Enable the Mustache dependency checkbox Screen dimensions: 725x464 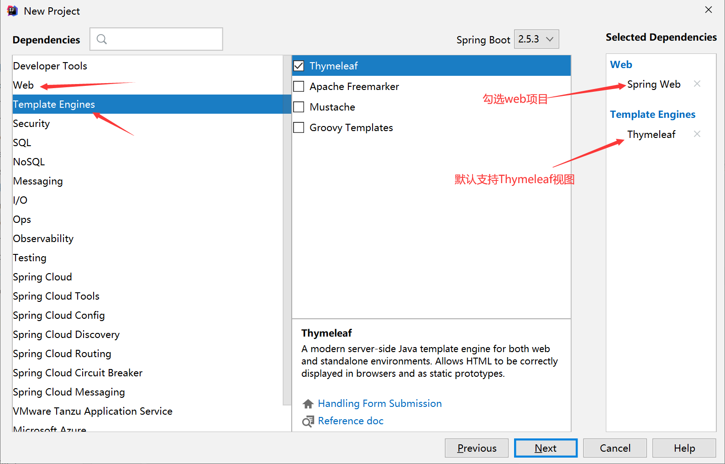(x=299, y=107)
